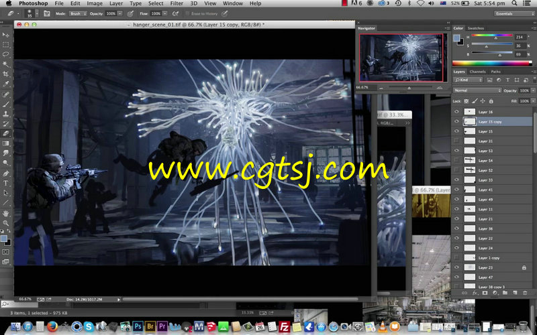This screenshot has height=335, width=537.
Task: Open Flow slider dropdown
Action: [164, 13]
